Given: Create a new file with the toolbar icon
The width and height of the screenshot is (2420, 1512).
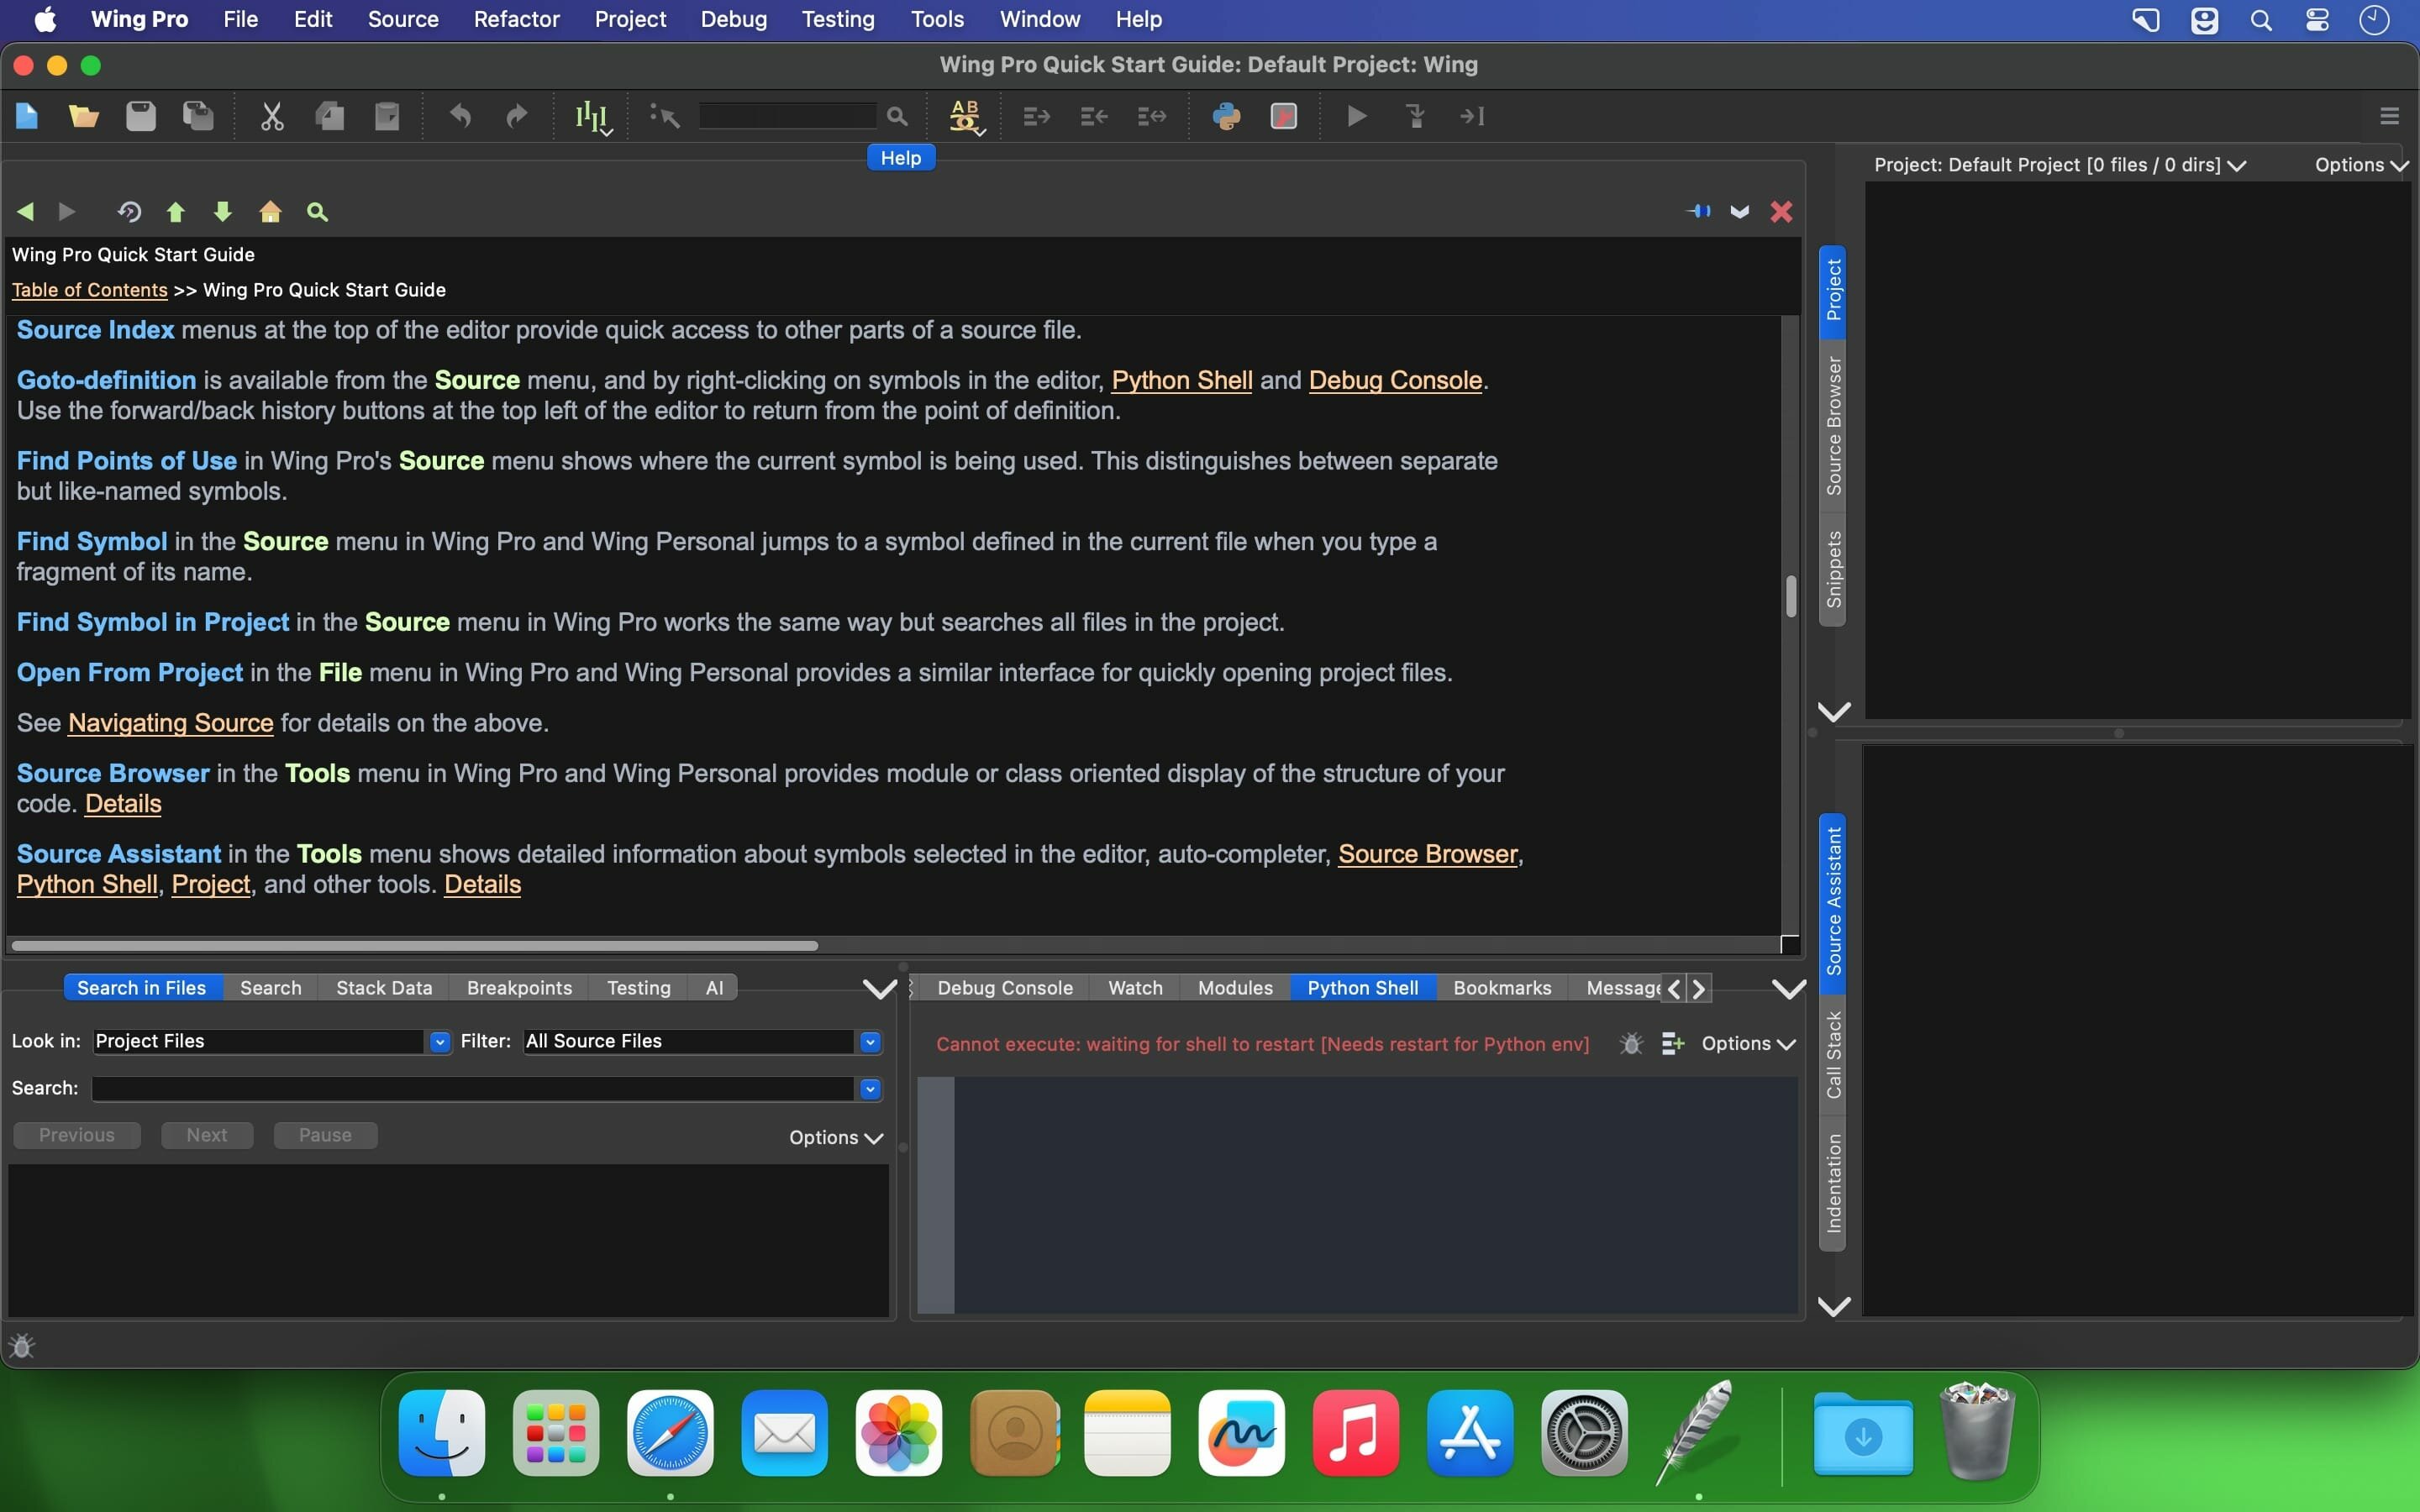Looking at the screenshot, I should (x=27, y=116).
